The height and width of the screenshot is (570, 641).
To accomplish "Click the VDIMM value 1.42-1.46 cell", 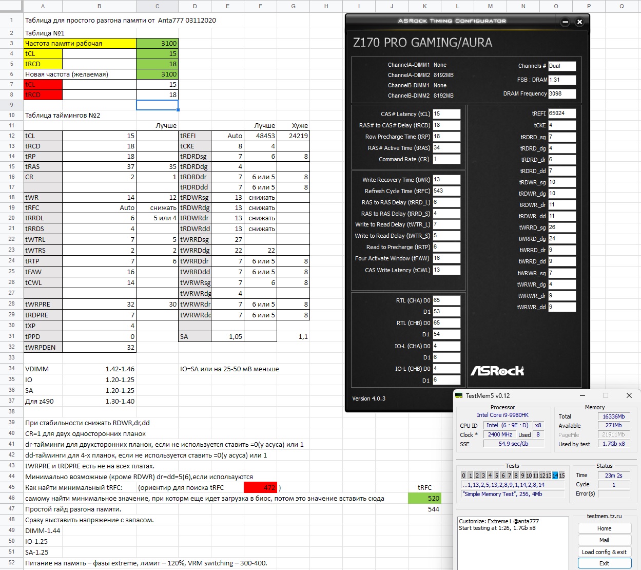I will click(99, 369).
